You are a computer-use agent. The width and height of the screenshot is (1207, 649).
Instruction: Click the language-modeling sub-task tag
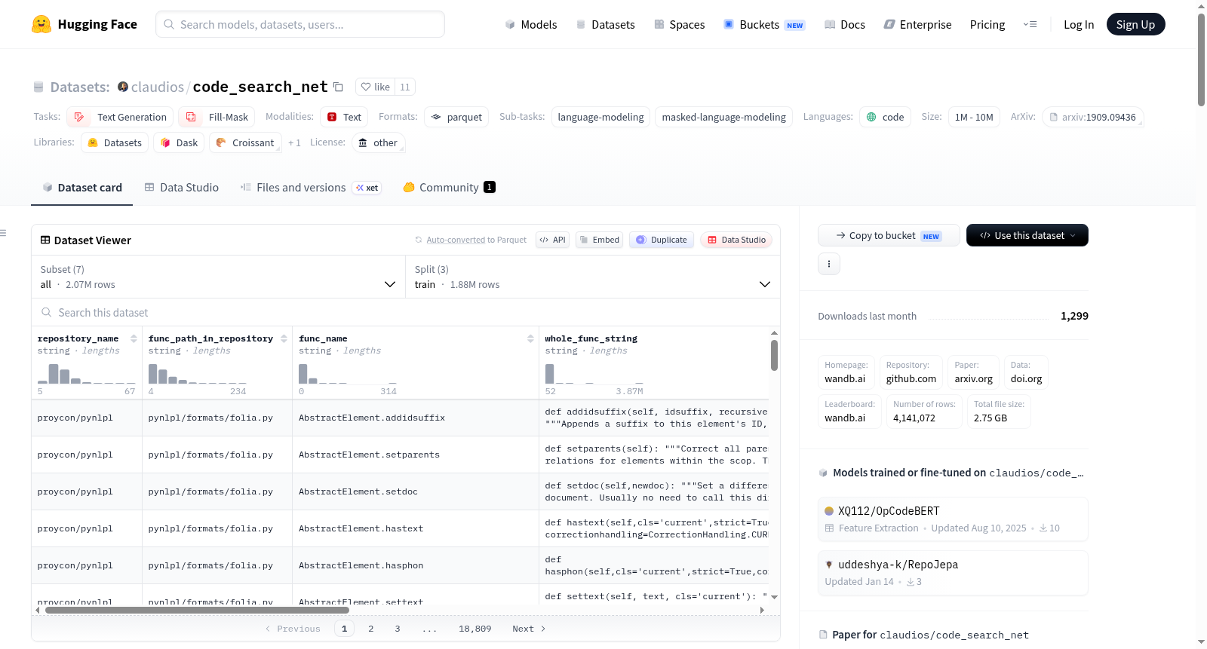point(600,117)
